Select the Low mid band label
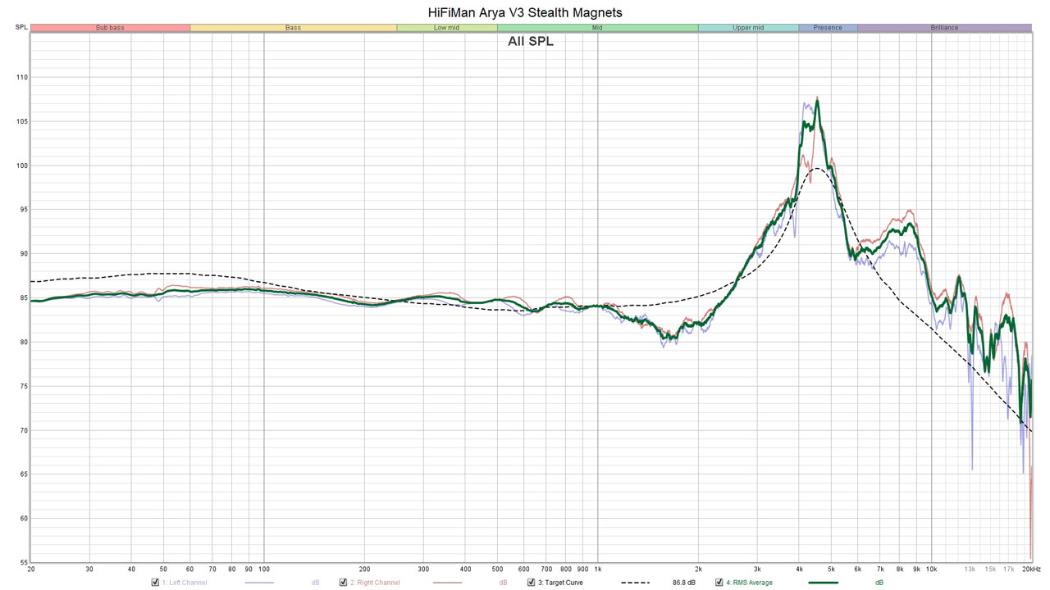This screenshot has width=1050, height=590. point(446,28)
